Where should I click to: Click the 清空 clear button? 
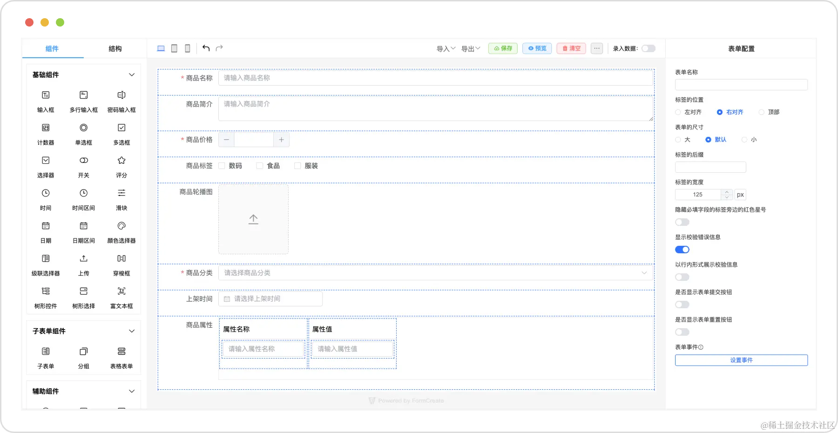571,48
